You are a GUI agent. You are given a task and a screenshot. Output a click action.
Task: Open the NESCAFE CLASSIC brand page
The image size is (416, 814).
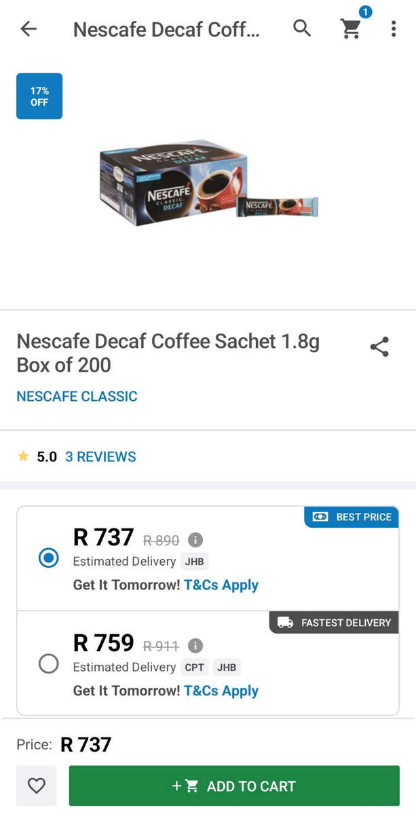pyautogui.click(x=76, y=396)
